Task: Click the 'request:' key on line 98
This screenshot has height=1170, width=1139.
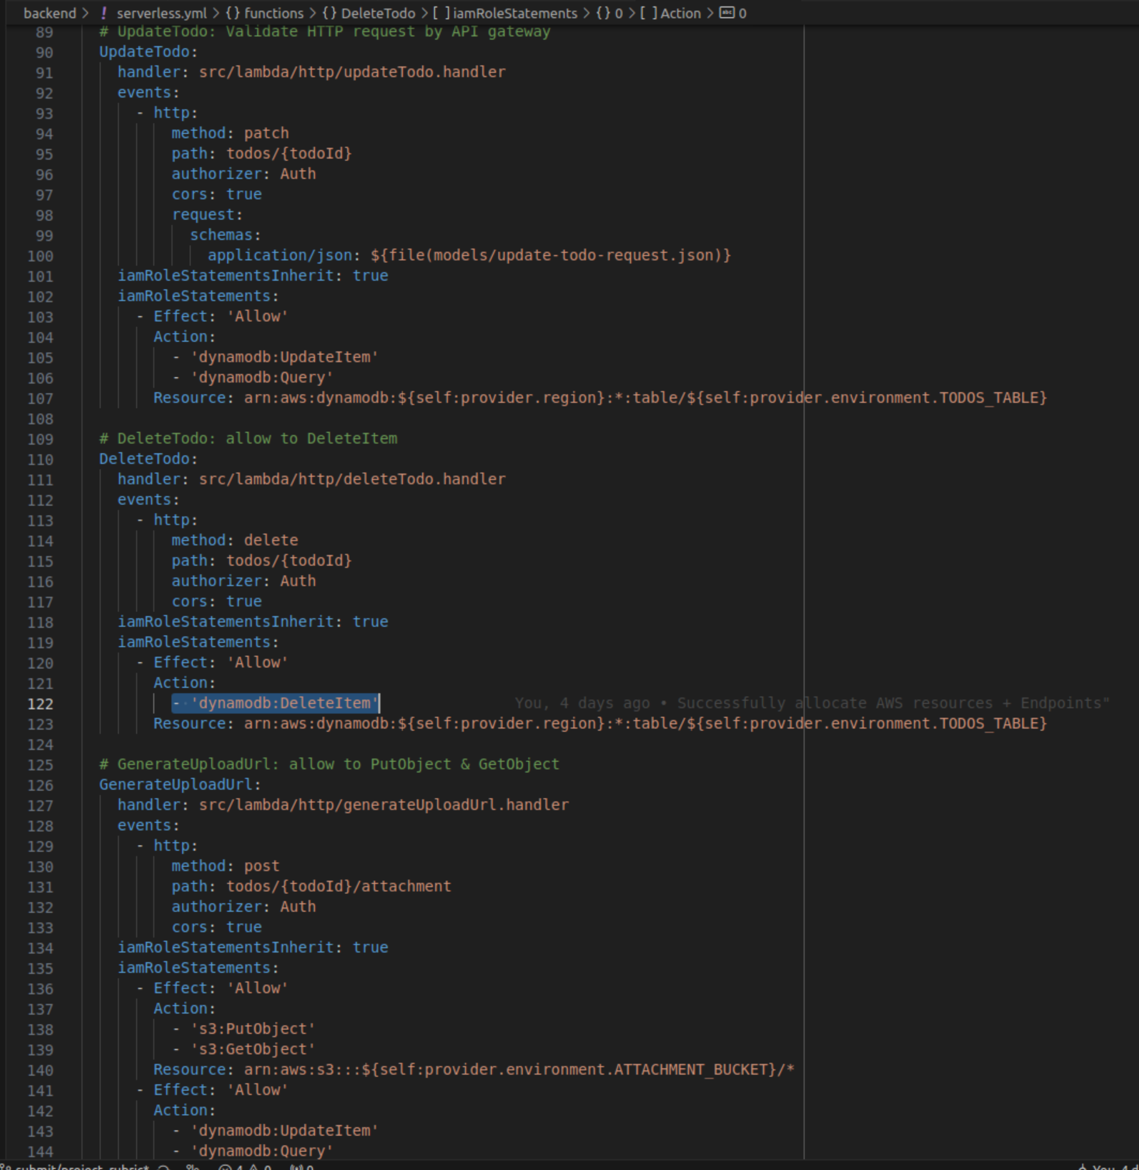Action: click(x=207, y=214)
